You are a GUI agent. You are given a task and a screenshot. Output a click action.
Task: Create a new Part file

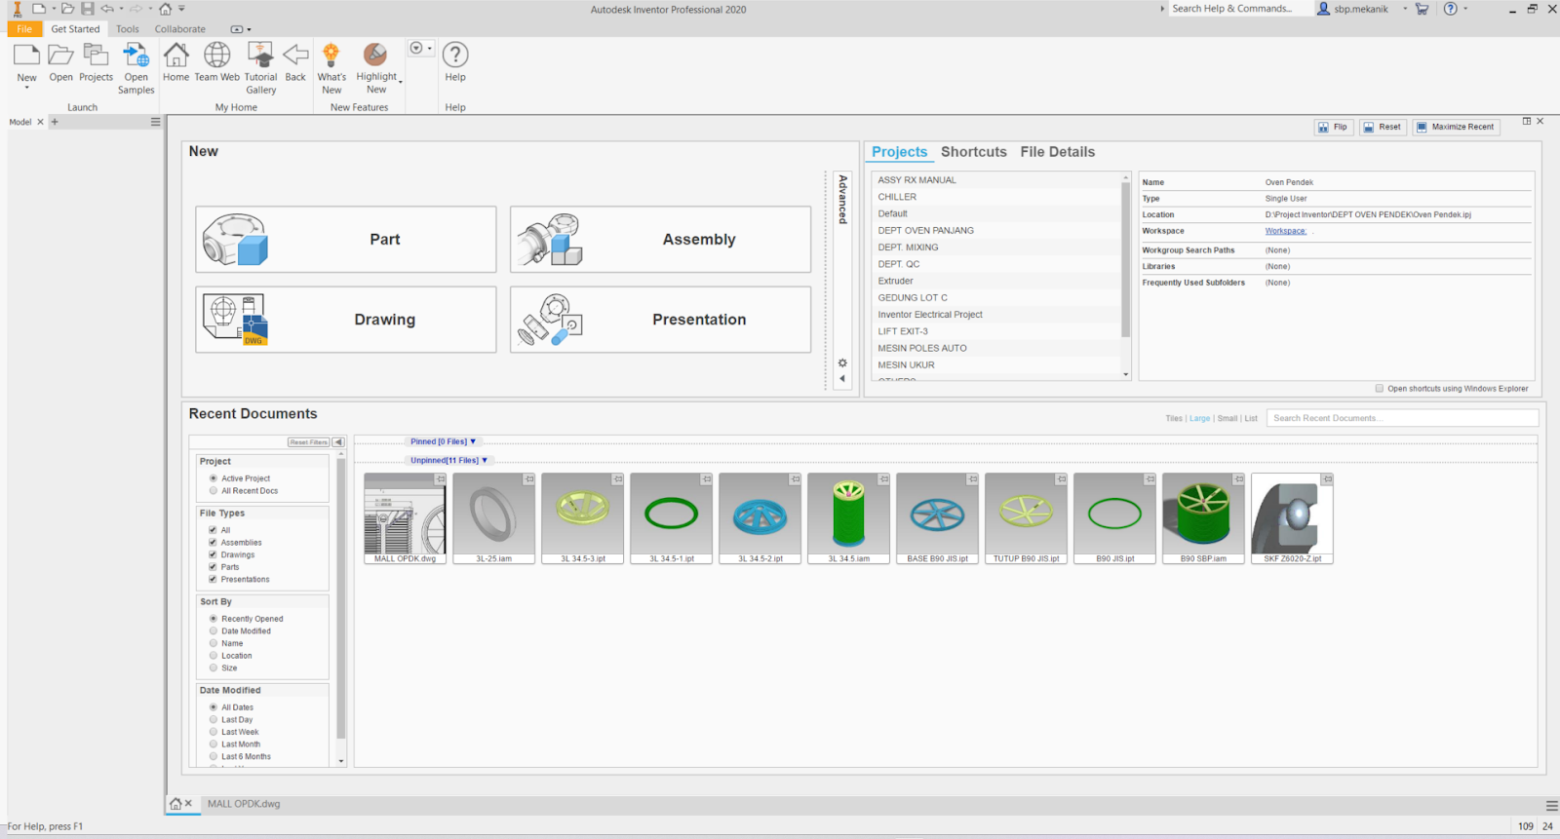tap(346, 239)
